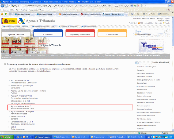
Task: Click the Print icon in command bar
Action: tap(144, 14)
